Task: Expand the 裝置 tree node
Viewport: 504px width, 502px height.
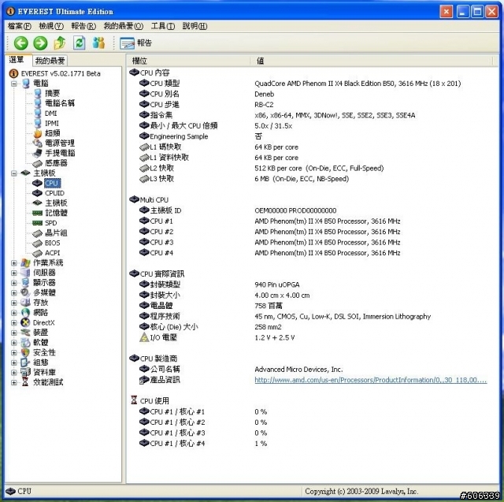Action: pos(14,333)
